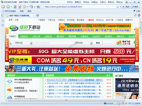Click the 乐鱼影音盒 fish icon
The height and width of the screenshot is (106, 142).
point(10,90)
